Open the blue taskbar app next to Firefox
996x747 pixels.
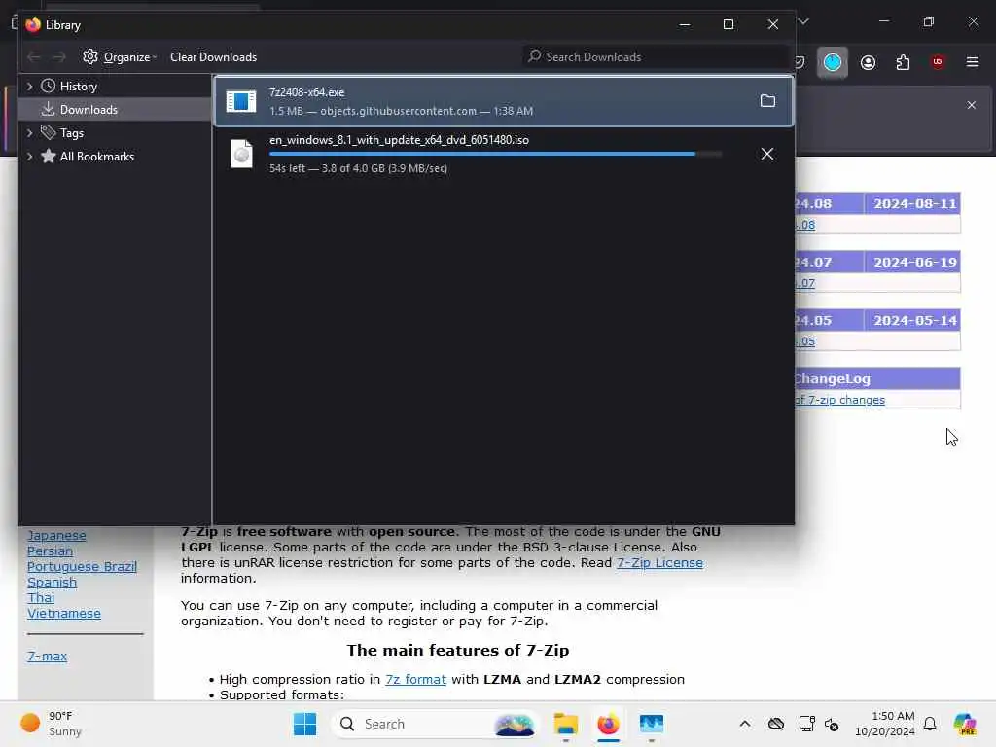652,724
